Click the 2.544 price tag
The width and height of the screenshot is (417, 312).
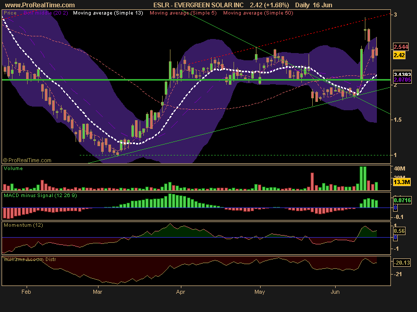point(401,47)
